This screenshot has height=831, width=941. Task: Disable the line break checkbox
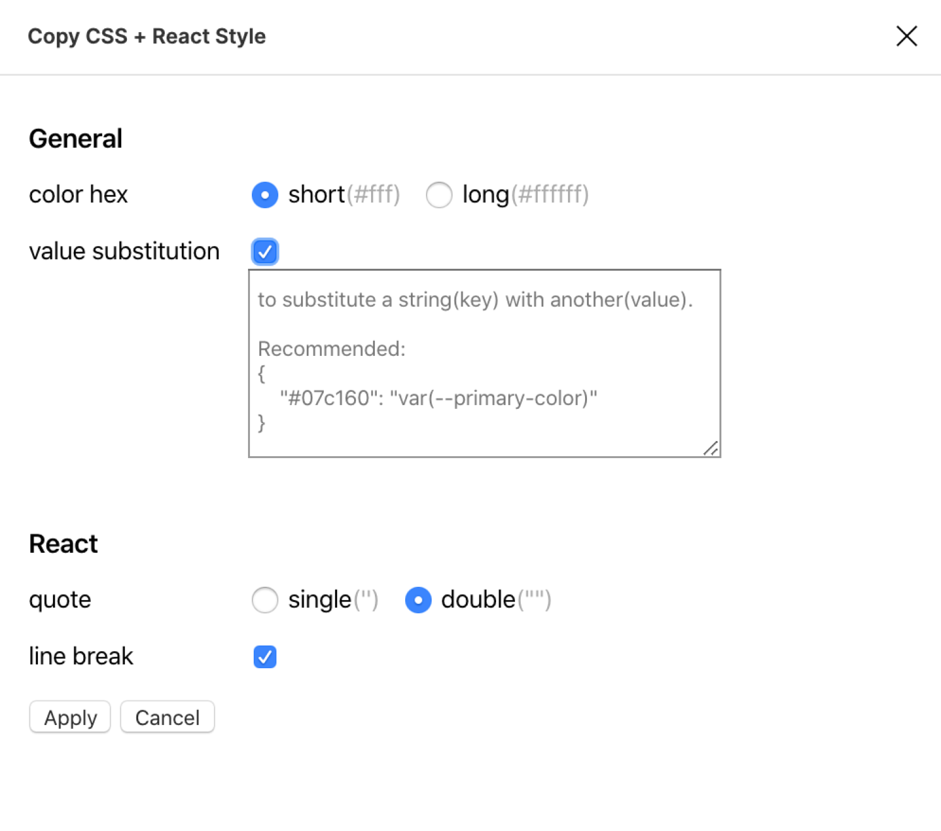[265, 657]
